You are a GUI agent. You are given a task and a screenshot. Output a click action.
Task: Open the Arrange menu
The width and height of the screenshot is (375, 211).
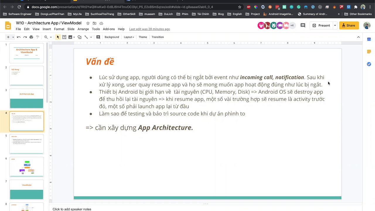click(83, 29)
